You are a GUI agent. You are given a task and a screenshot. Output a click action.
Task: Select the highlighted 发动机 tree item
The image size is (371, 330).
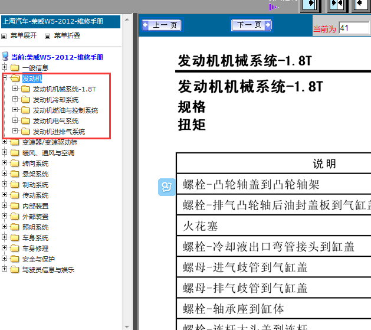coord(32,79)
